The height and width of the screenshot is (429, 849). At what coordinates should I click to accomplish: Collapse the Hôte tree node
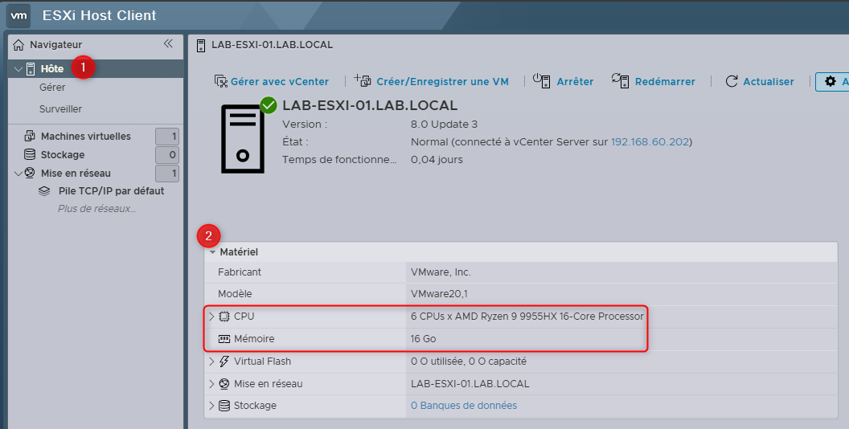pos(18,69)
